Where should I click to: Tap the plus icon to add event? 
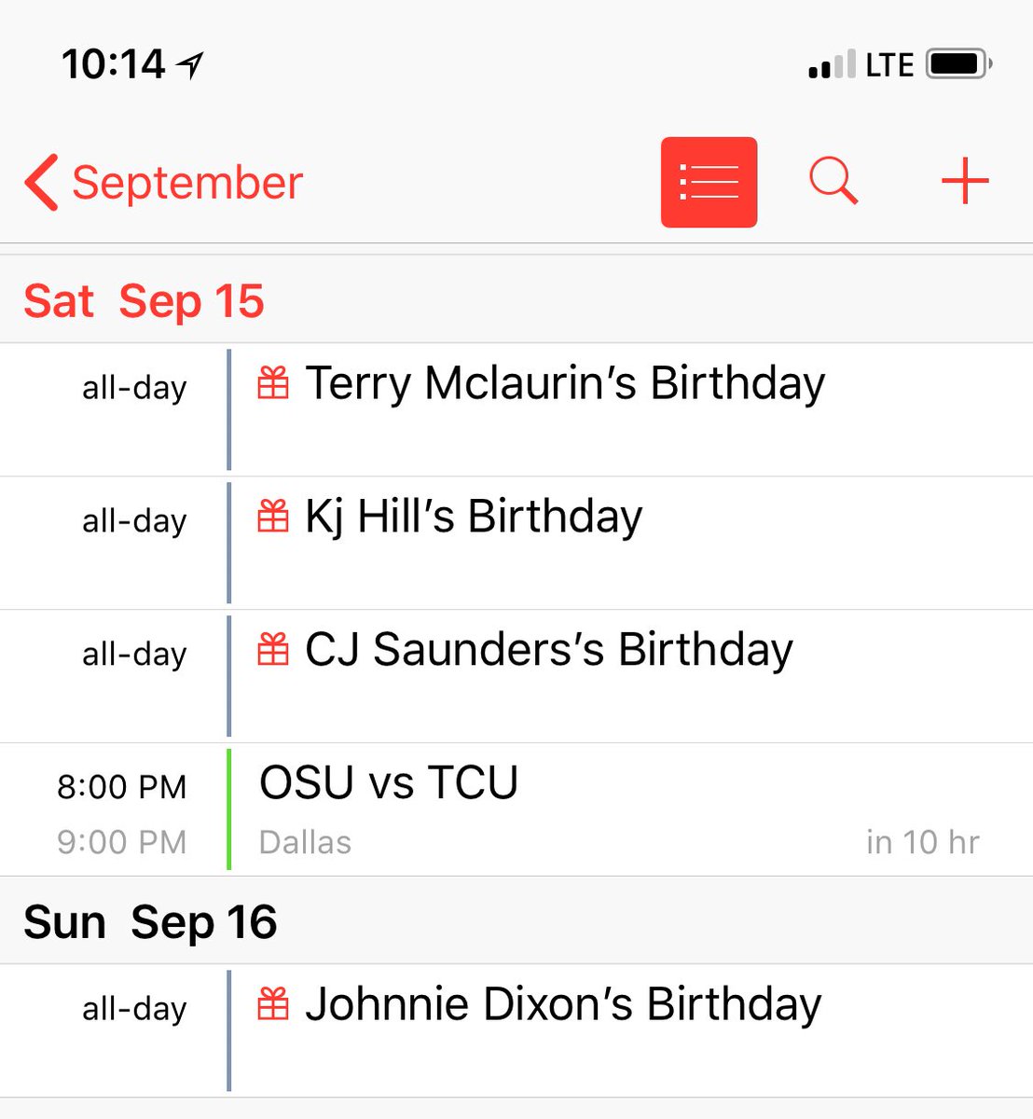pos(965,181)
